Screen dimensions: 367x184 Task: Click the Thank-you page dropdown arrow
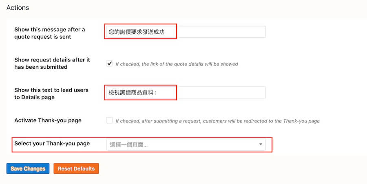tap(261, 145)
